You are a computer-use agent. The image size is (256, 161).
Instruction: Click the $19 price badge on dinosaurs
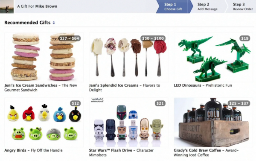click(x=245, y=38)
